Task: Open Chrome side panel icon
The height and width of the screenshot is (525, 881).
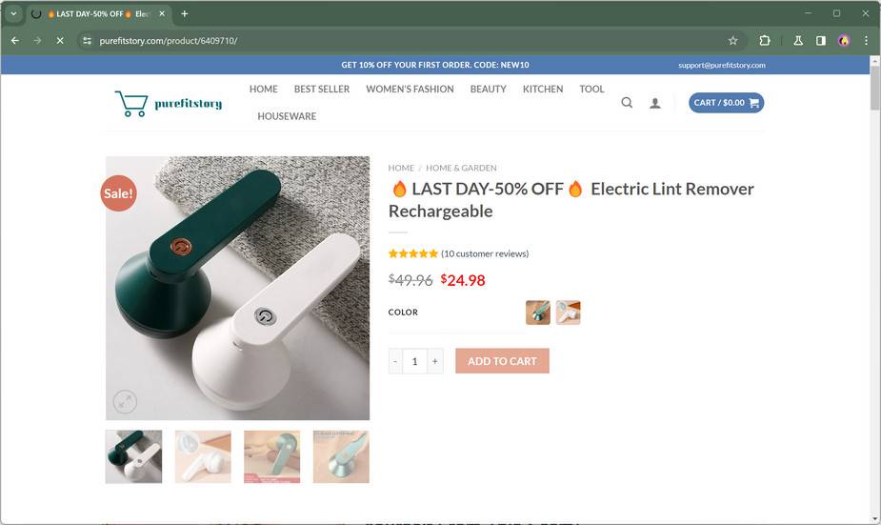Action: (x=821, y=41)
